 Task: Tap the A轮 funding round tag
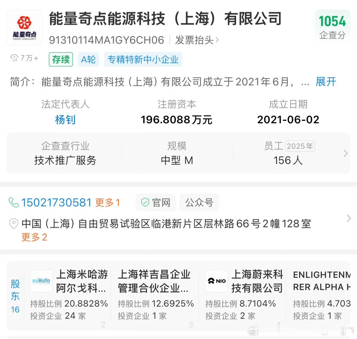point(88,59)
